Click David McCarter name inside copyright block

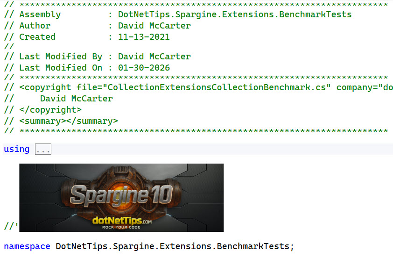click(76, 99)
